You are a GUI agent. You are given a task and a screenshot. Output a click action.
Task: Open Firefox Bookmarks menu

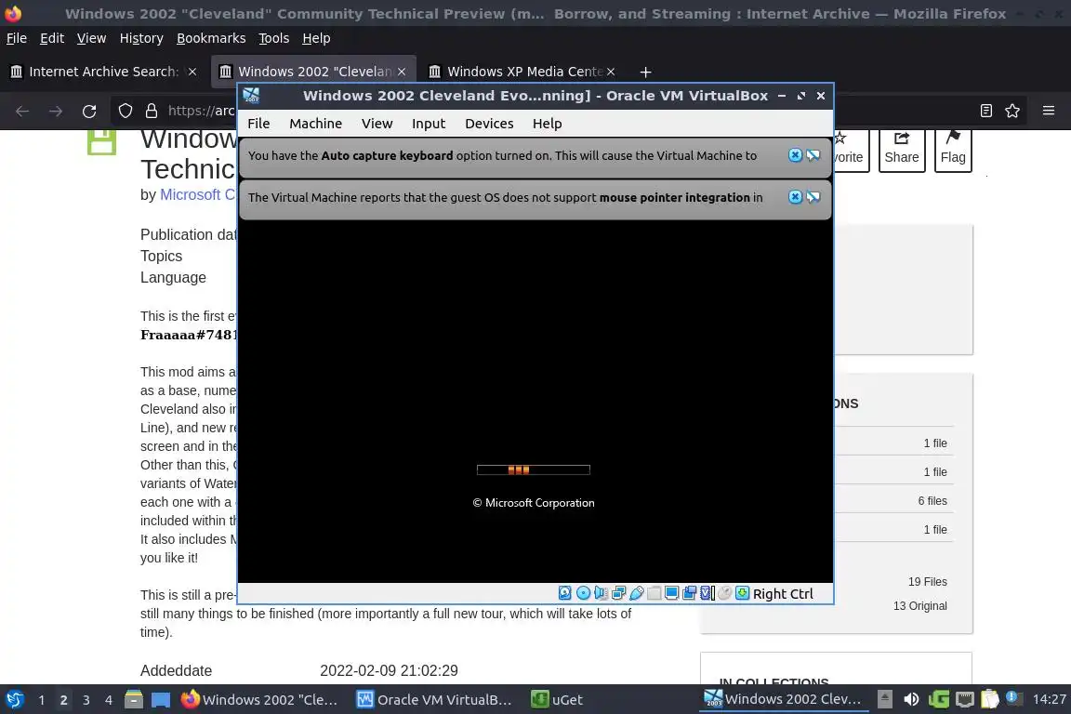211,38
